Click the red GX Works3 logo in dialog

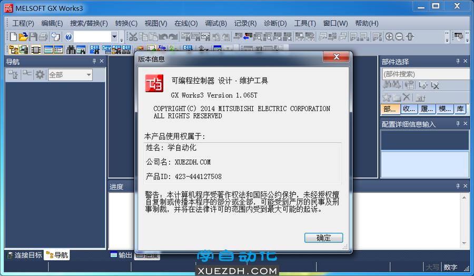(x=154, y=83)
